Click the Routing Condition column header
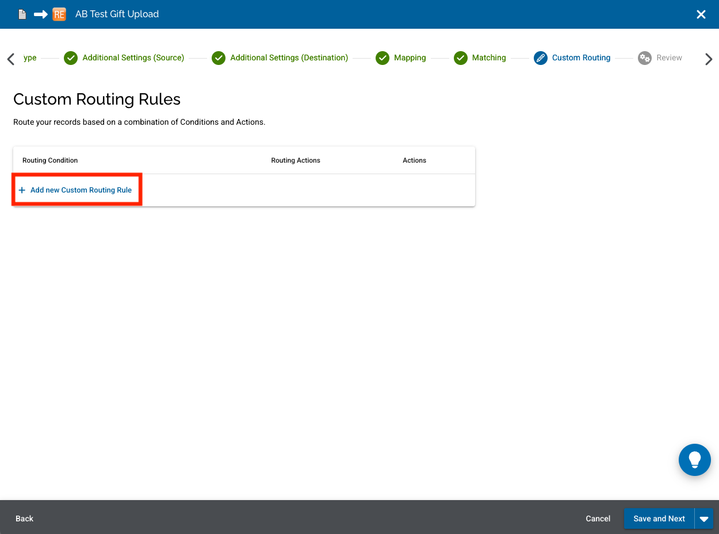This screenshot has width=719, height=534. click(50, 160)
